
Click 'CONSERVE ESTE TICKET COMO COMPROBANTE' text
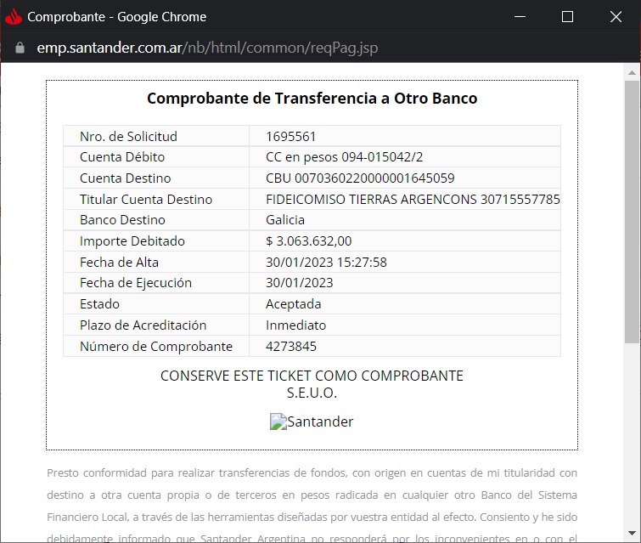[312, 376]
